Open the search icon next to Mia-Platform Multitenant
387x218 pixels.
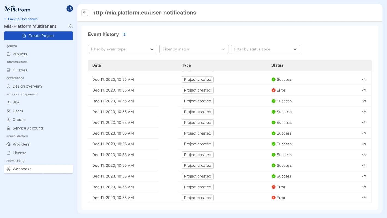coord(71,26)
